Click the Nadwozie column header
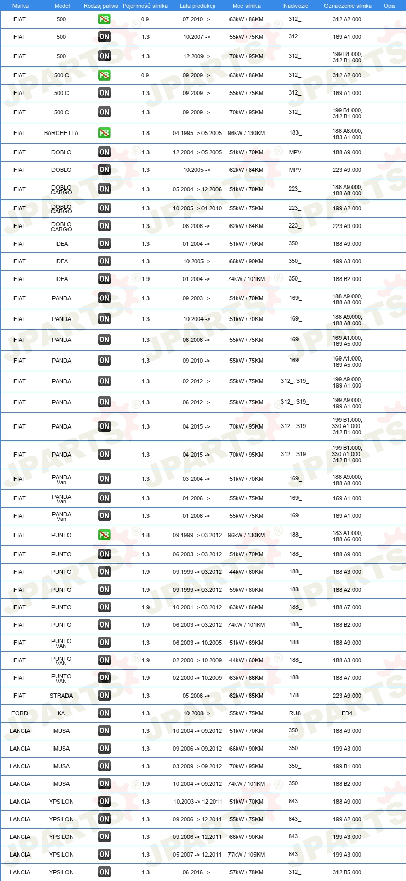Viewport: 406px width, 881px height. (295, 6)
